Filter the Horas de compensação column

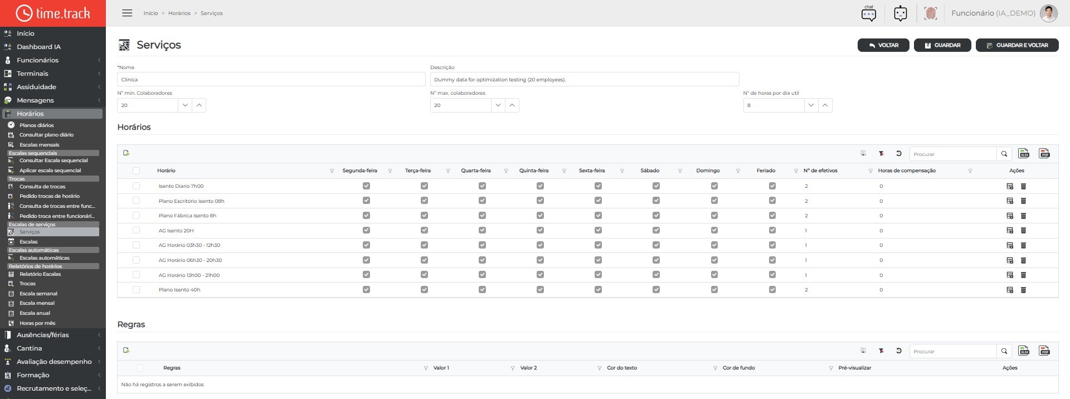tap(970, 171)
